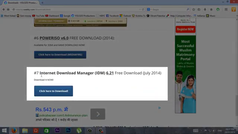Open uTorrent from the taskbar
The width and height of the screenshot is (238, 134).
[79, 131]
